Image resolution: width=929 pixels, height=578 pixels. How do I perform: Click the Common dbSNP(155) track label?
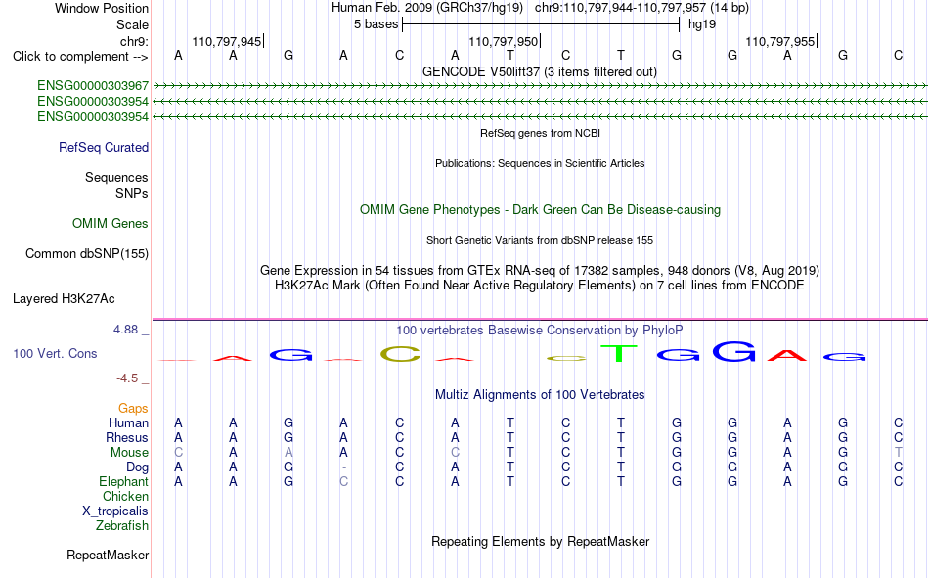click(x=87, y=253)
